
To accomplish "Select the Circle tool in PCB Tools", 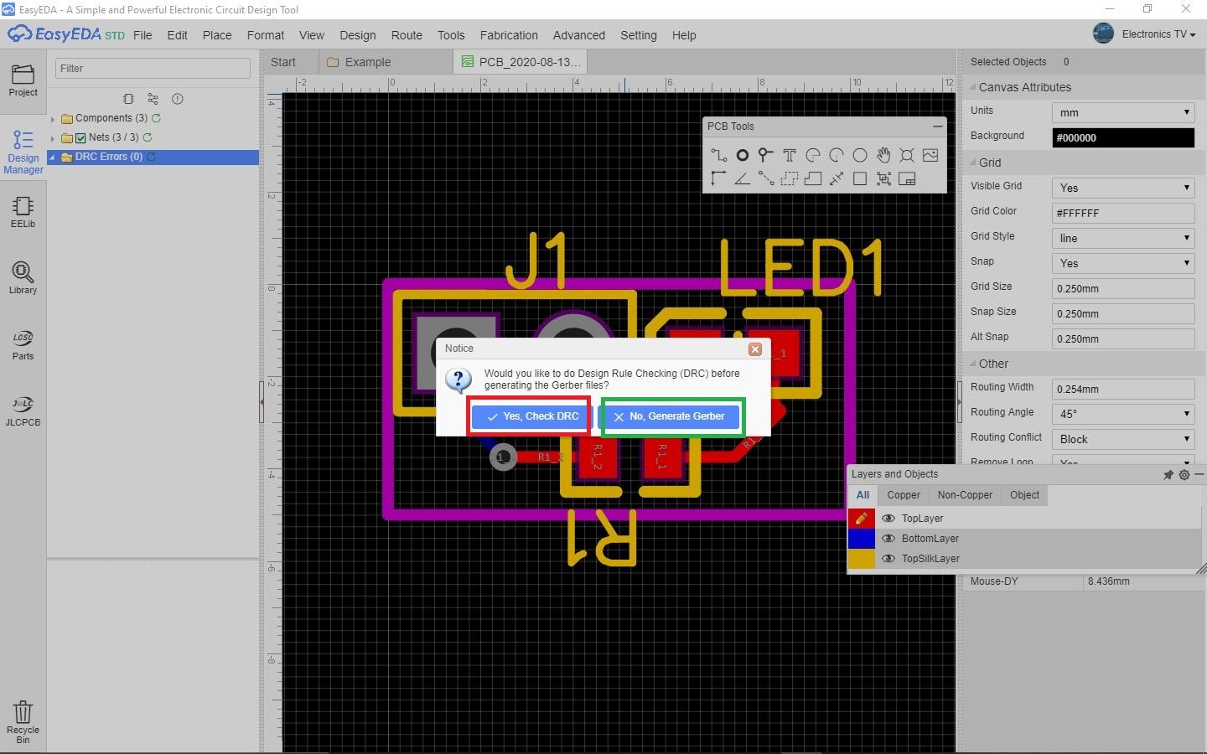I will click(x=859, y=155).
